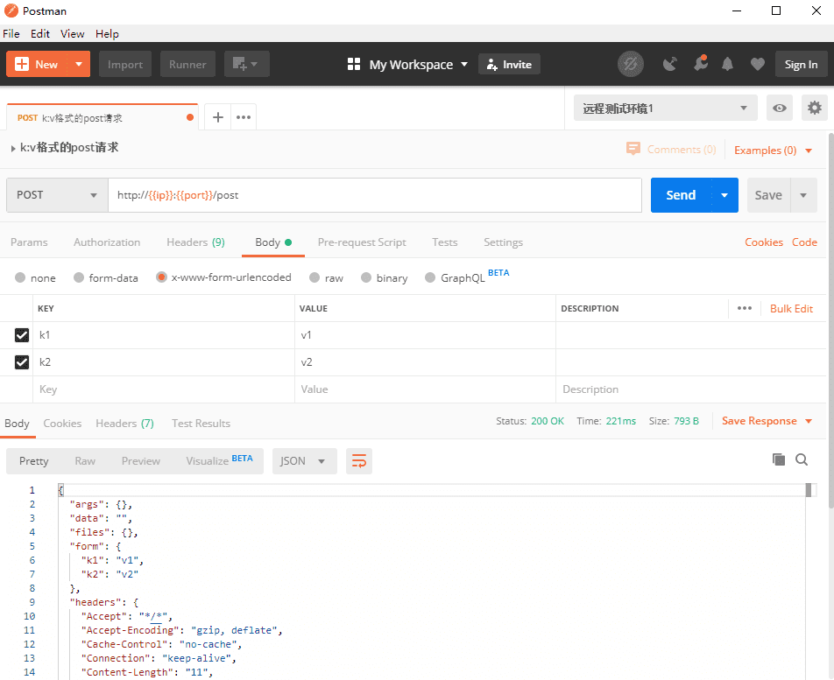
Task: Open the Save button dropdown arrow
Action: pyautogui.click(x=803, y=195)
